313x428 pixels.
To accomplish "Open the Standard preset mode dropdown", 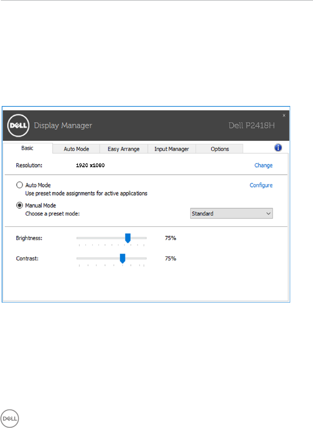I will (232, 213).
